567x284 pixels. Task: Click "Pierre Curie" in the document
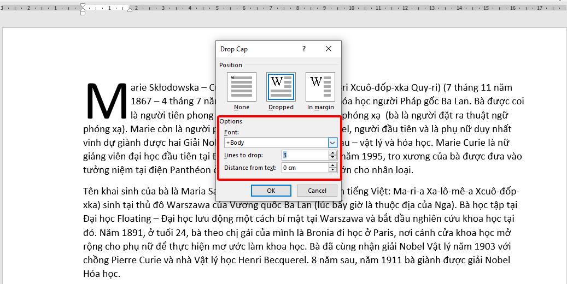[x=137, y=260]
